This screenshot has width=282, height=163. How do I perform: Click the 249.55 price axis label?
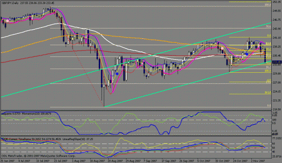(277, 11)
